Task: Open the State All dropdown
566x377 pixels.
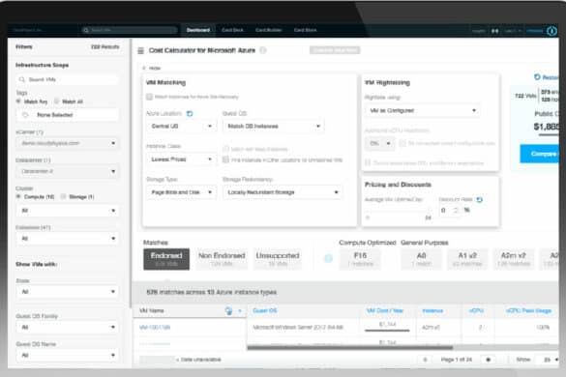Action: pos(67,292)
